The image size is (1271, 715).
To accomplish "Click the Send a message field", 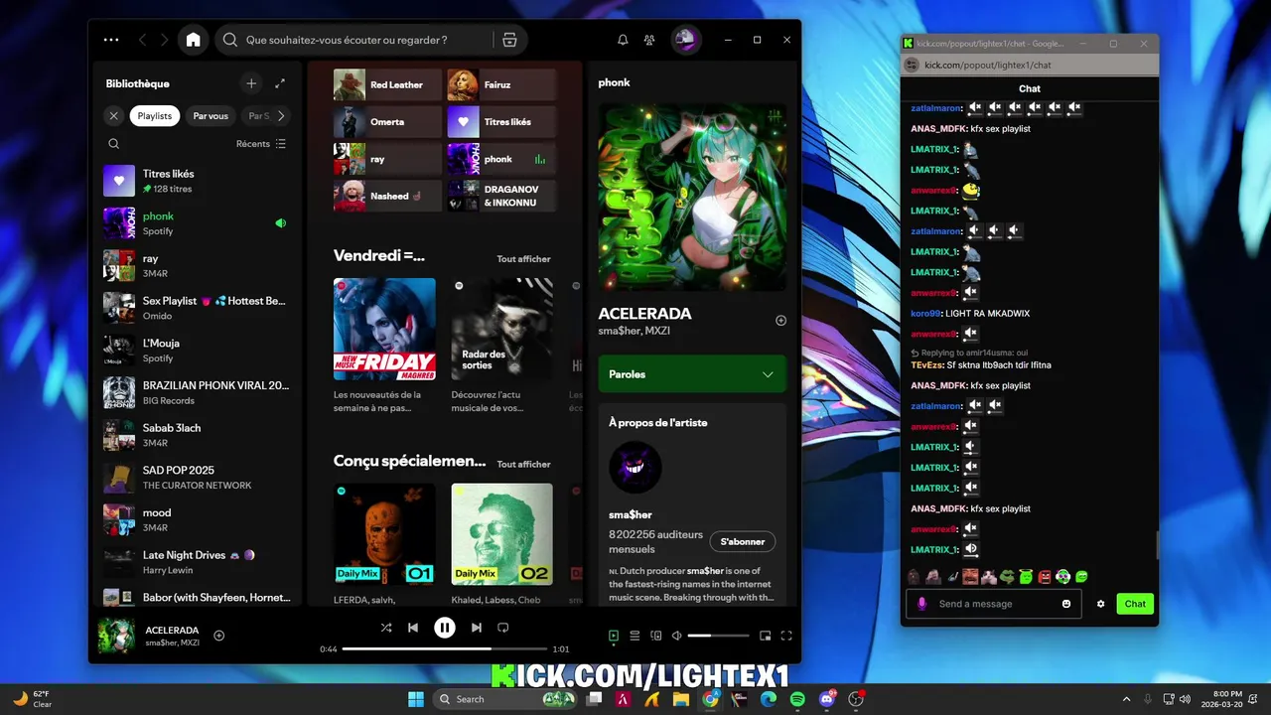I will (996, 604).
